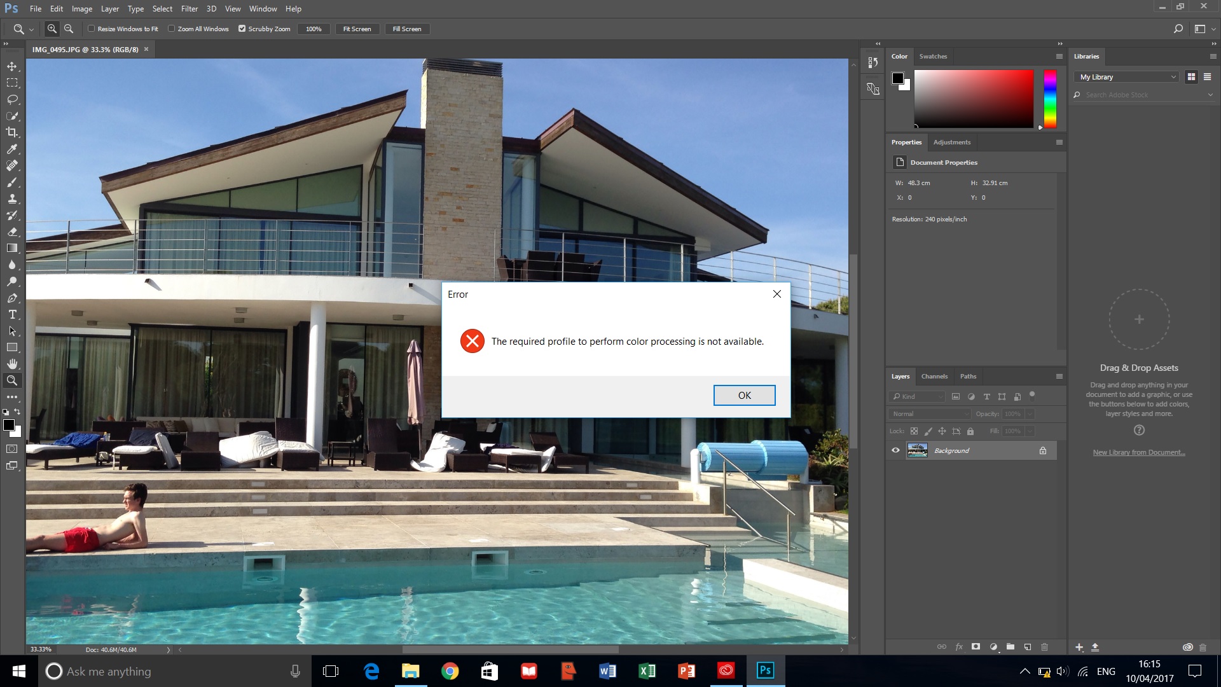Select the Clone Stamp tool
Screen dimensions: 1221x687
coord(11,199)
